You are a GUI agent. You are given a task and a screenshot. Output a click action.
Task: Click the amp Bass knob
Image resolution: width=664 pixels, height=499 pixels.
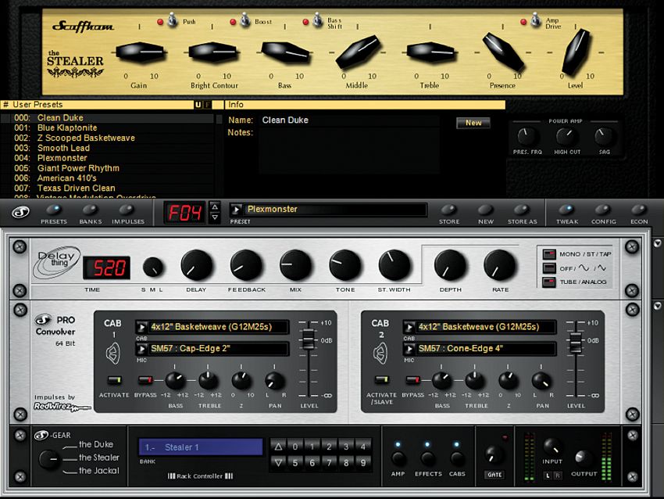285,52
